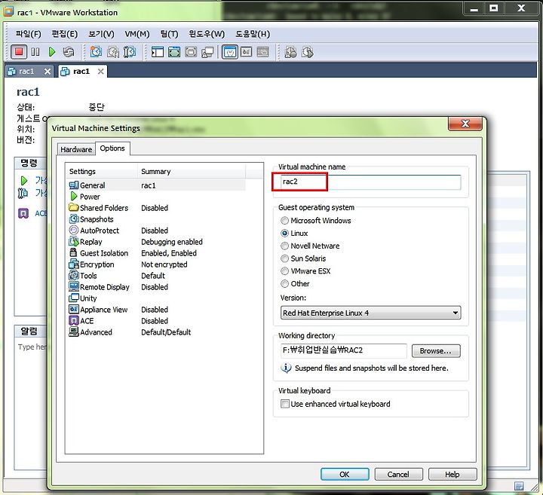Select the Appliance View settings row

(x=157, y=310)
